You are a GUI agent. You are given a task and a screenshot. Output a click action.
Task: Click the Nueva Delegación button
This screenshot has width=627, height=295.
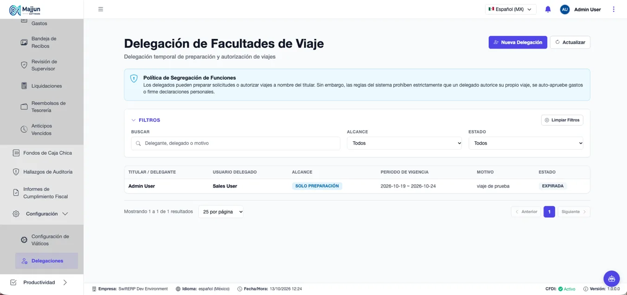[518, 42]
